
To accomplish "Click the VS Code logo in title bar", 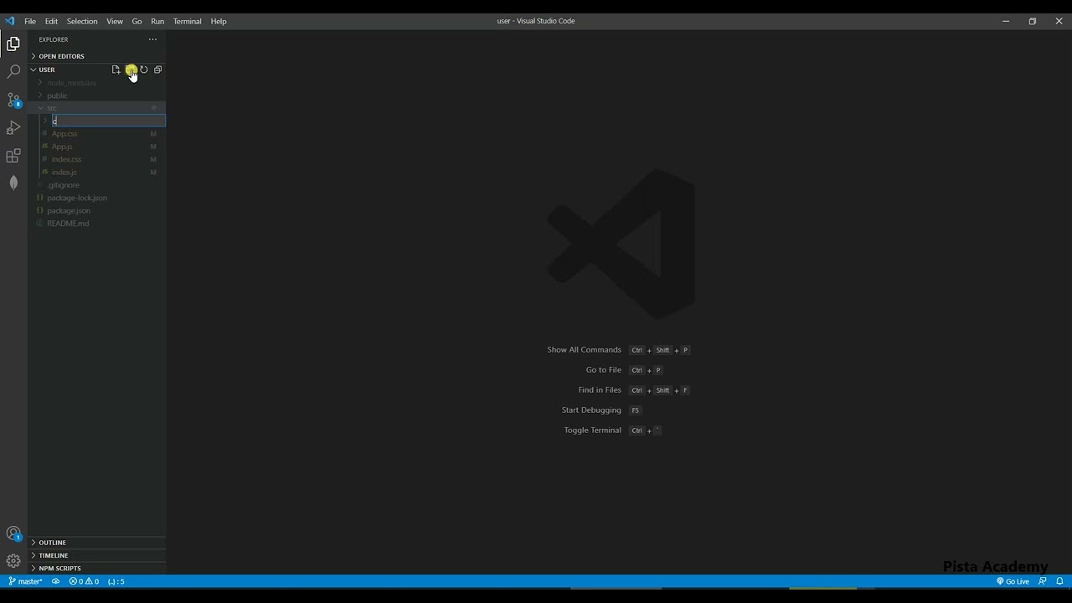I will tap(10, 21).
